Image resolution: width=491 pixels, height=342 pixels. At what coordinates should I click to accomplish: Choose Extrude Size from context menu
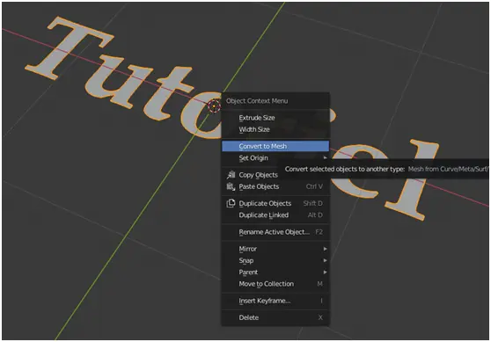pyautogui.click(x=275, y=118)
